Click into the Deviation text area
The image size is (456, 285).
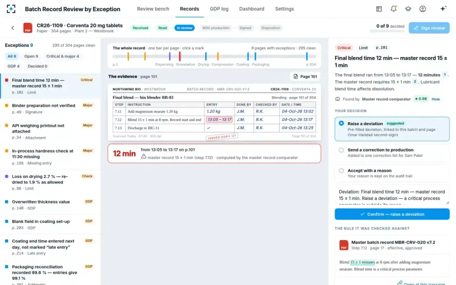click(392, 195)
